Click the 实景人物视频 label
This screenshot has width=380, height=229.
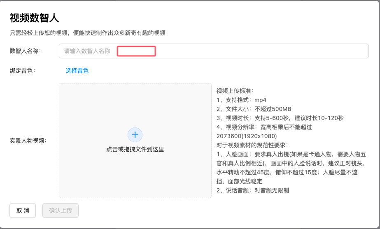click(28, 141)
